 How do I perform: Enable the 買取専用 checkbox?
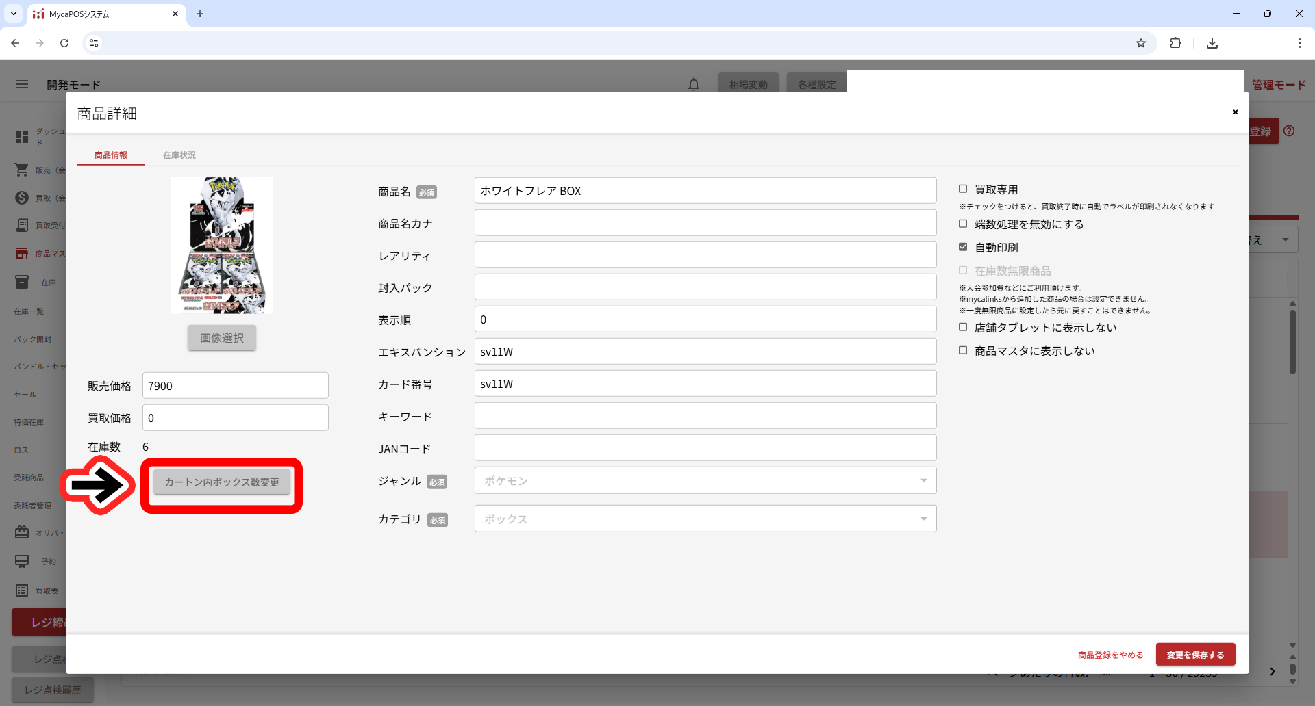pyautogui.click(x=963, y=189)
